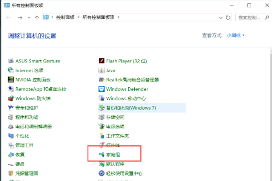Open the 电源选项 battery icon
The height and width of the screenshot is (181, 272).
[102, 126]
